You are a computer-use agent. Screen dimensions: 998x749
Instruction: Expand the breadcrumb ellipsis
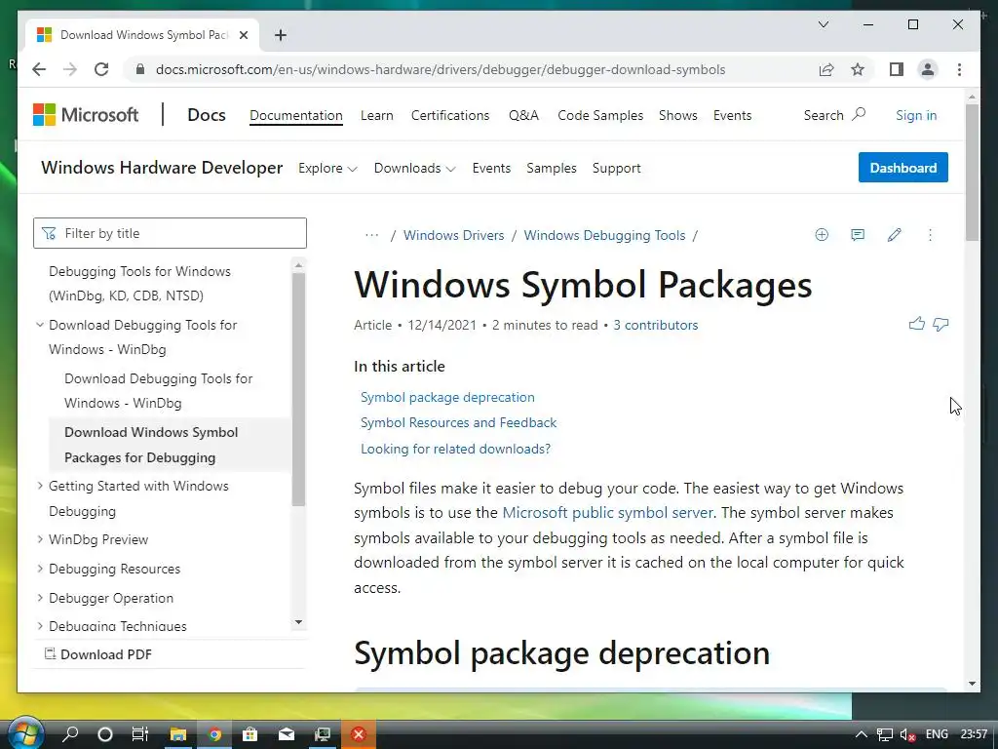371,235
